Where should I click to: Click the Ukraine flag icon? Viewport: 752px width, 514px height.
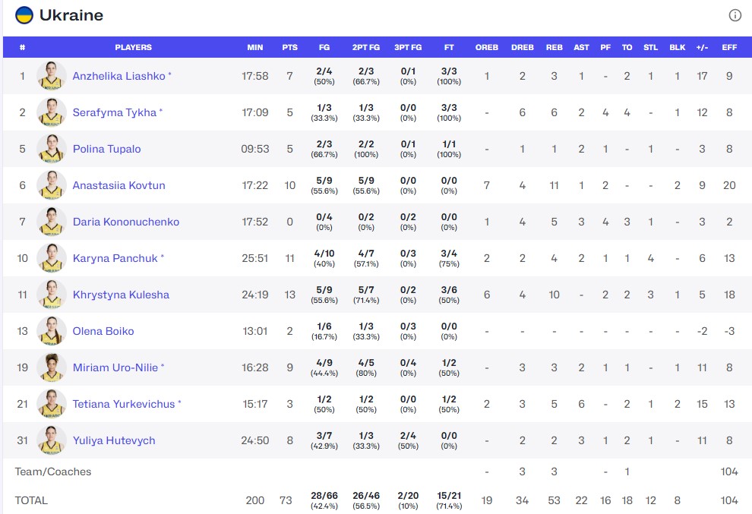(24, 15)
